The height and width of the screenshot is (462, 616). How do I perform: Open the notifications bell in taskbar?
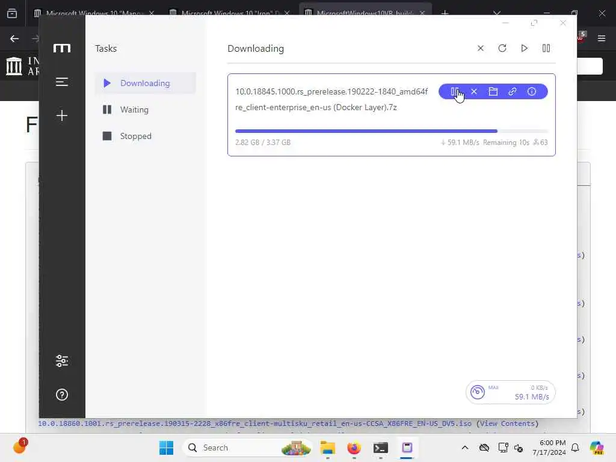[575, 448]
